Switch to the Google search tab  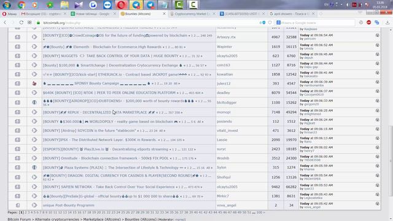pyautogui.click(x=292, y=14)
